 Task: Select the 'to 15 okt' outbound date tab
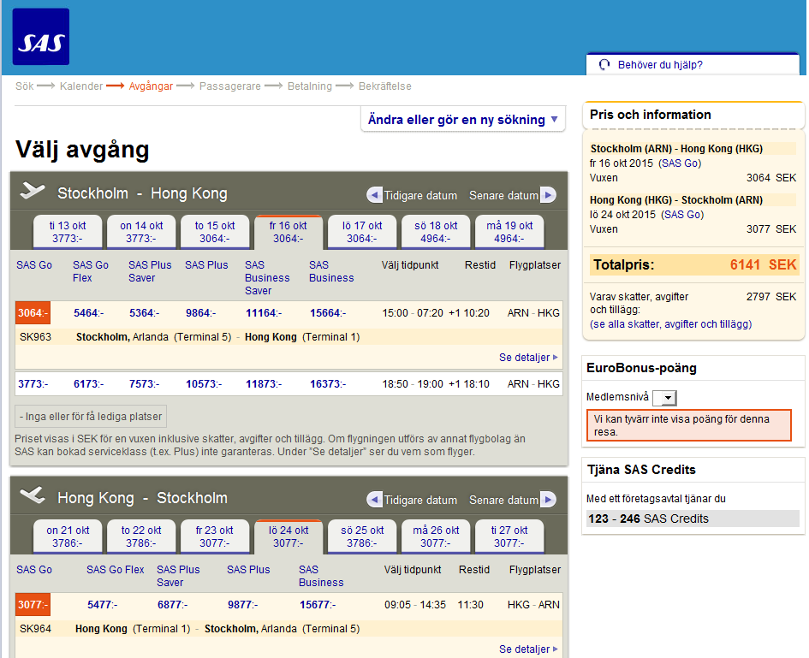[214, 232]
